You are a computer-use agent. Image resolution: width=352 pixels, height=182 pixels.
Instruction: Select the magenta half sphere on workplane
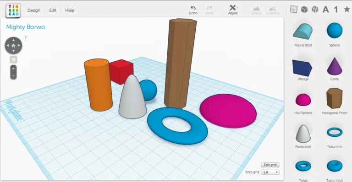point(228,111)
